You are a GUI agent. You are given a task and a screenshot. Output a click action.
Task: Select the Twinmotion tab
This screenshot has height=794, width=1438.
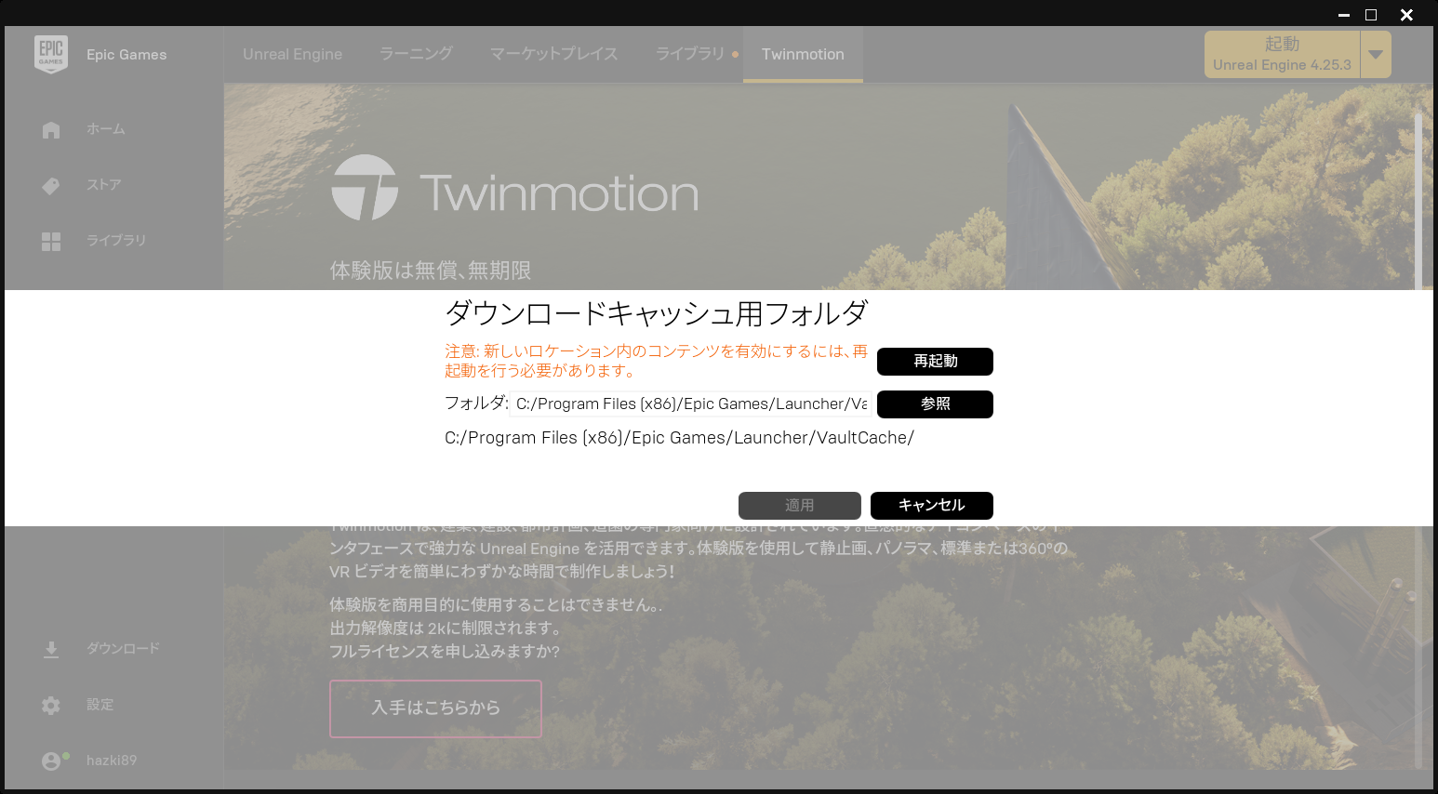[803, 55]
